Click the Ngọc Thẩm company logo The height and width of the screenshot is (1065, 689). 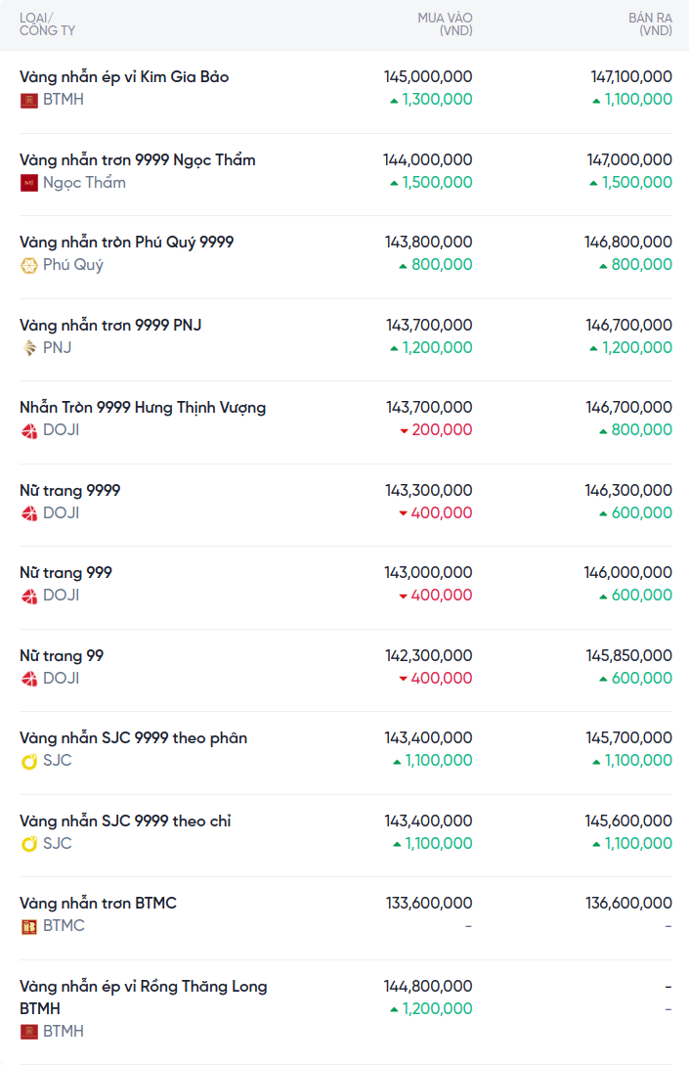[29, 183]
